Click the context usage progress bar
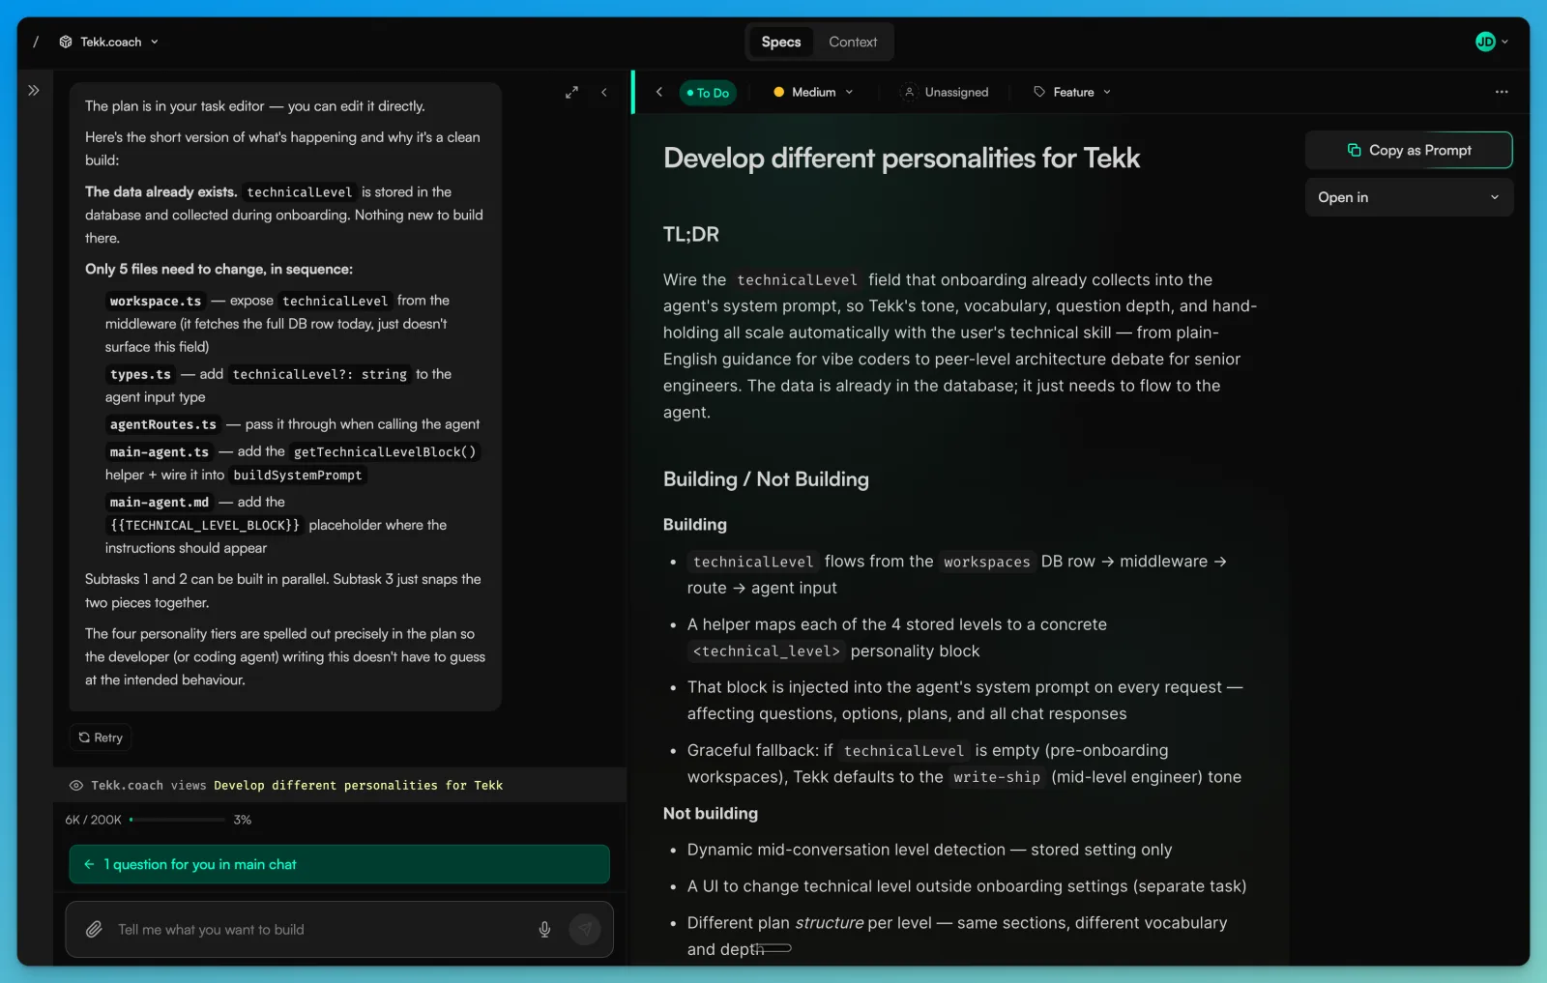 click(x=177, y=820)
